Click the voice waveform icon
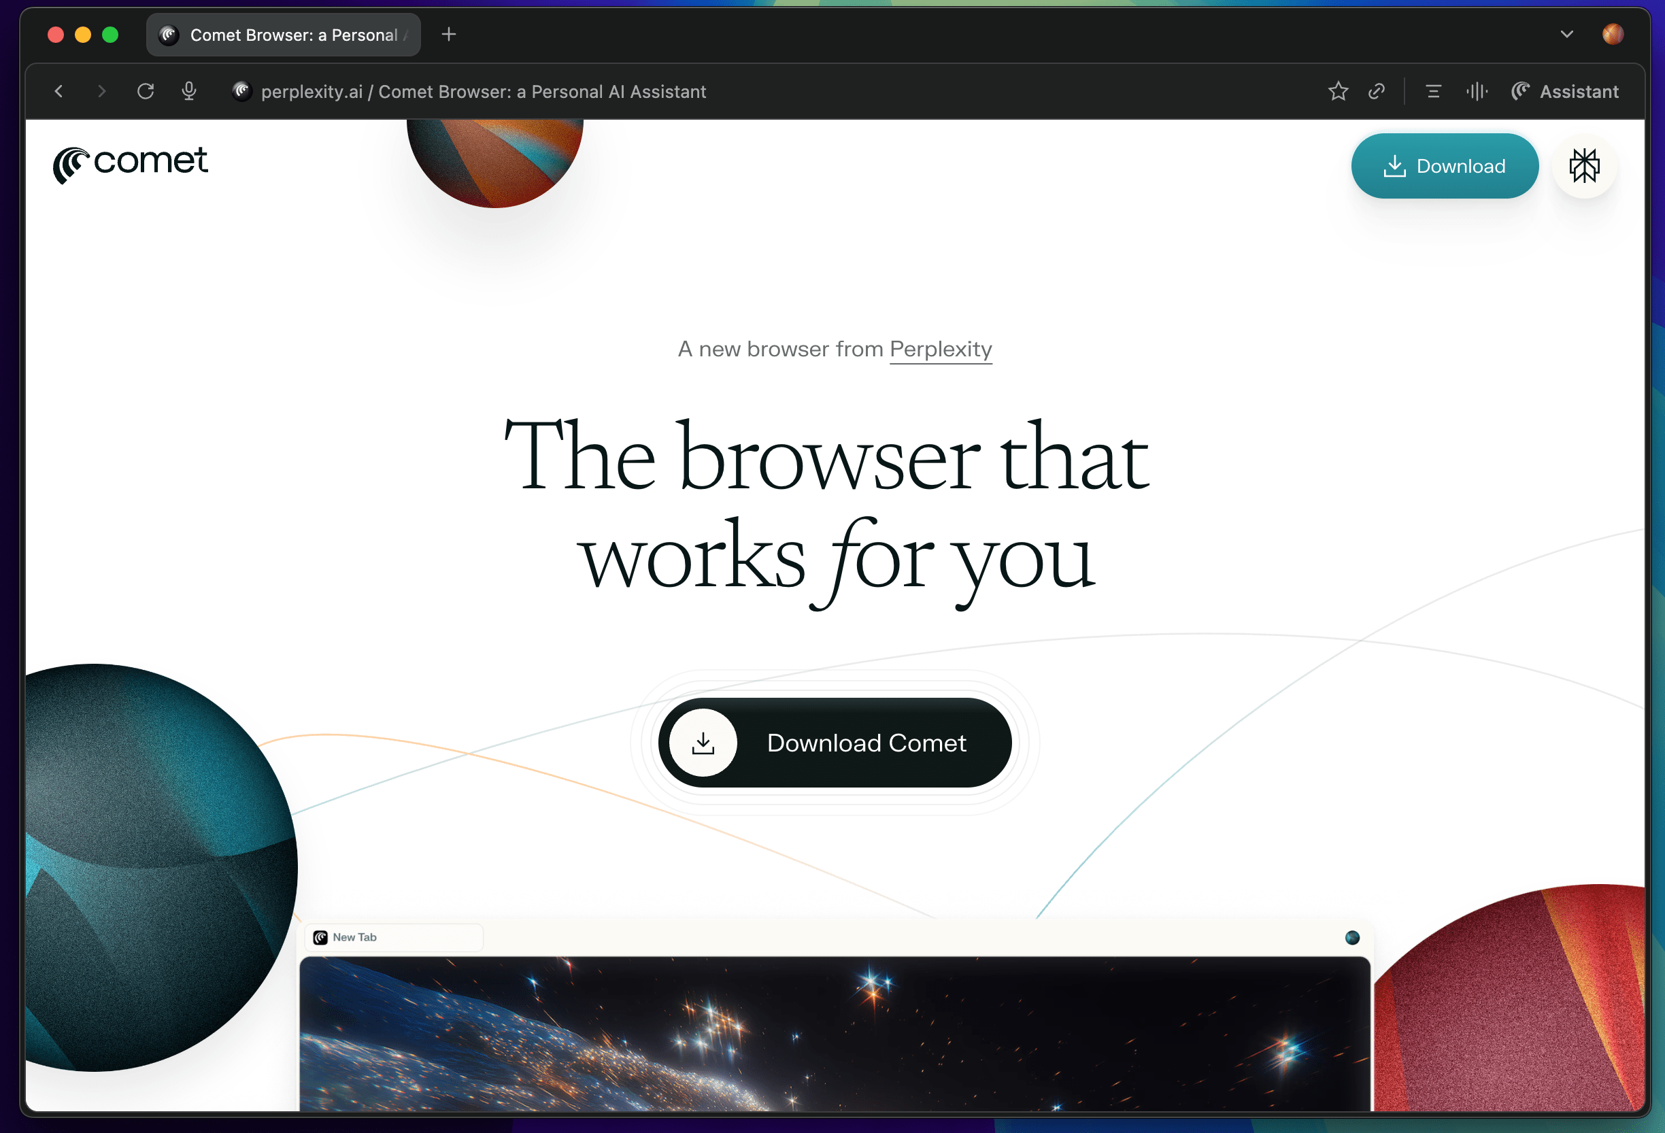Image resolution: width=1665 pixels, height=1133 pixels. (x=1477, y=91)
